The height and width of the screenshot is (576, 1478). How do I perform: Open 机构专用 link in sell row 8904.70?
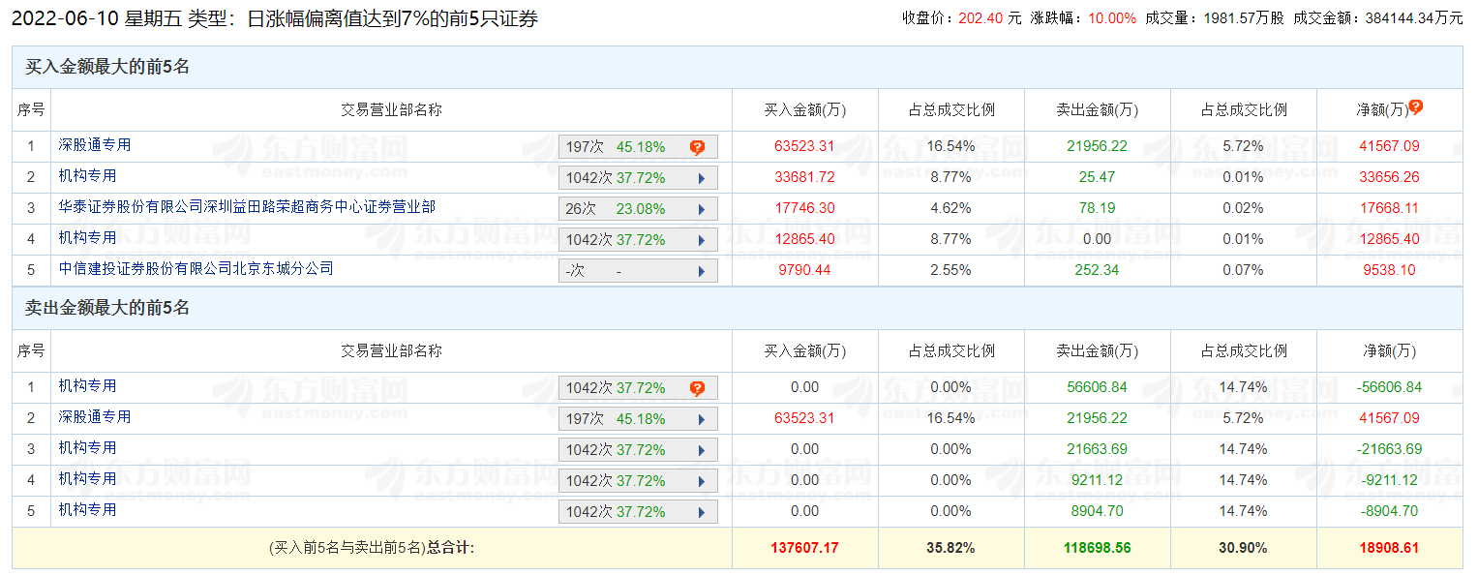pyautogui.click(x=87, y=510)
